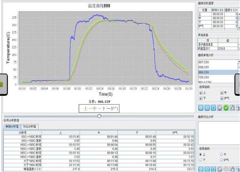Select the 下 radio button in comparison analysis

(x=201, y=160)
